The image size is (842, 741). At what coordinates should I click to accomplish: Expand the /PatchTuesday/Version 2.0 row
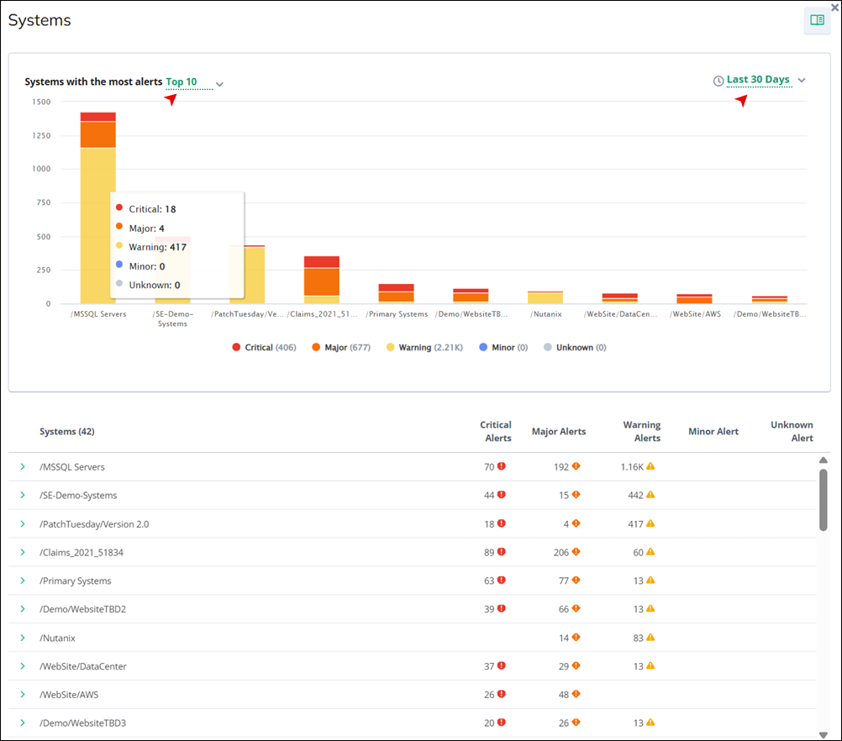click(23, 524)
